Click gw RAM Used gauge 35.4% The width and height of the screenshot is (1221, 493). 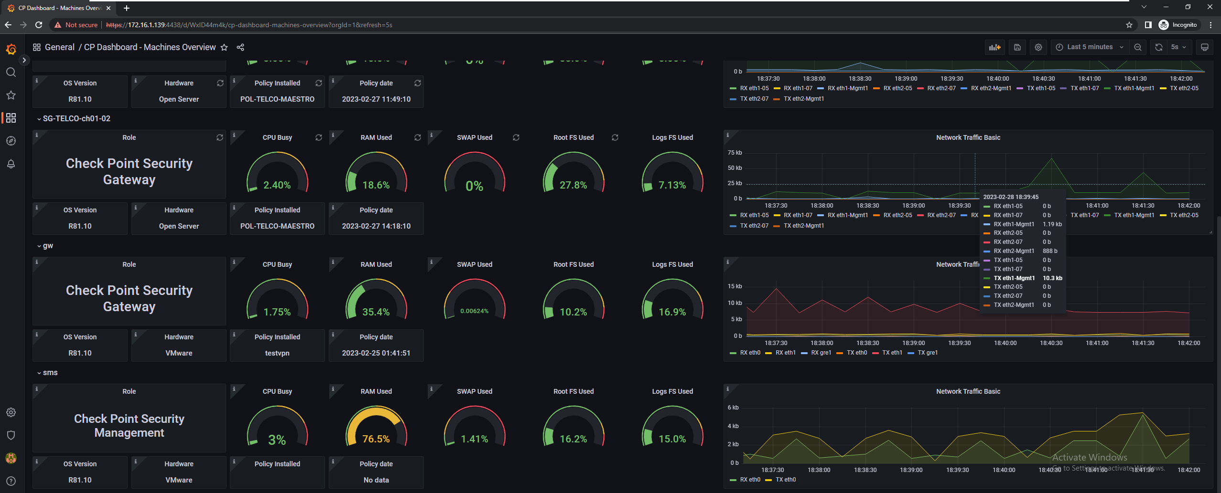click(x=376, y=299)
